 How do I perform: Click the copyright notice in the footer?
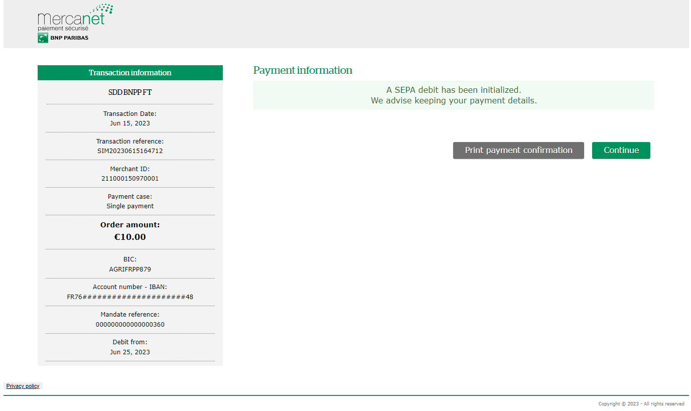(x=641, y=404)
